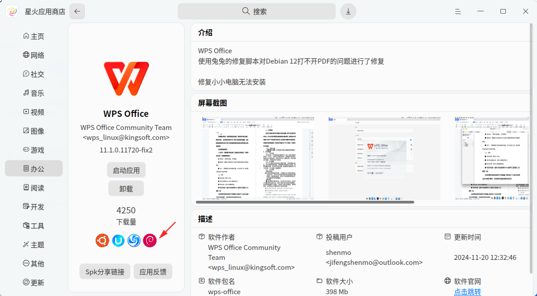Select the 网络 category
This screenshot has width=537, height=296.
[33, 55]
